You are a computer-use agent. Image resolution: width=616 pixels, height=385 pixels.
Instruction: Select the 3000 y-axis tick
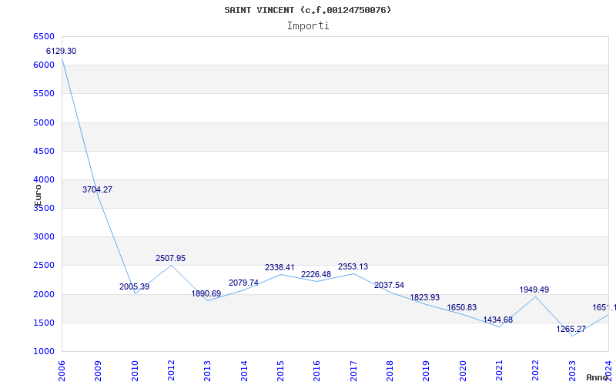[44, 237]
